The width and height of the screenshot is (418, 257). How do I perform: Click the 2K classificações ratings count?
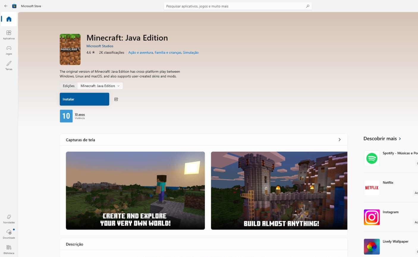click(111, 53)
